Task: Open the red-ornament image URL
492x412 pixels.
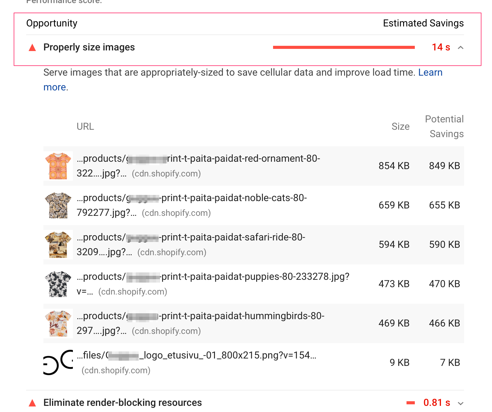Action: pyautogui.click(x=198, y=159)
